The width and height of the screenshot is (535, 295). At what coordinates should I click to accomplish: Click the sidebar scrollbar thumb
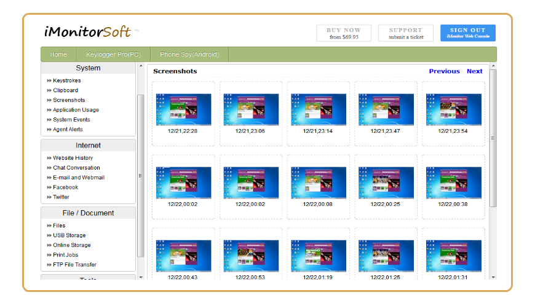pyautogui.click(x=141, y=176)
